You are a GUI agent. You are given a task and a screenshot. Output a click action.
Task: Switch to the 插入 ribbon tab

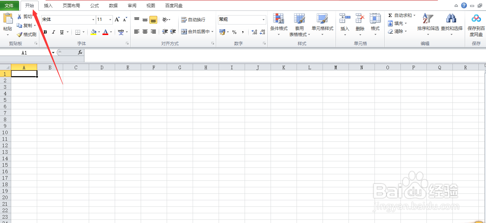click(x=48, y=5)
